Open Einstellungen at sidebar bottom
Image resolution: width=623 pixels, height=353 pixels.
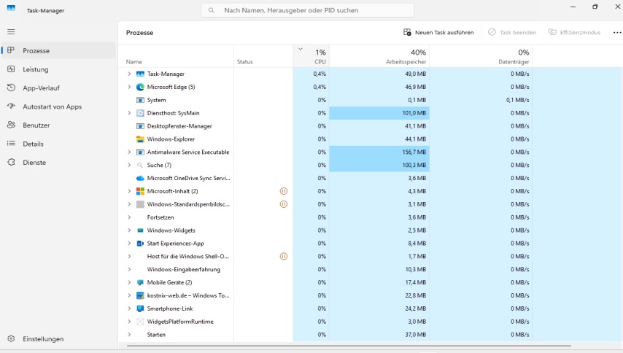[58, 338]
